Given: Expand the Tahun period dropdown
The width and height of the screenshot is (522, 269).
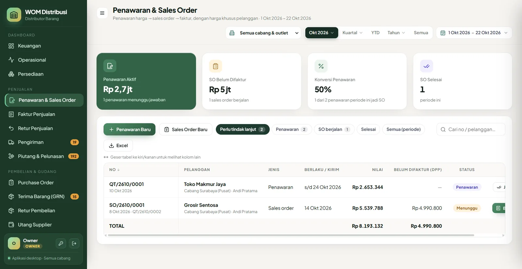Looking at the screenshot, I should pos(396,33).
